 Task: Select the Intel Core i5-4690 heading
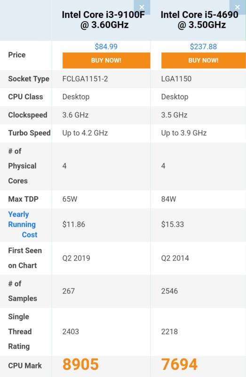click(x=199, y=20)
